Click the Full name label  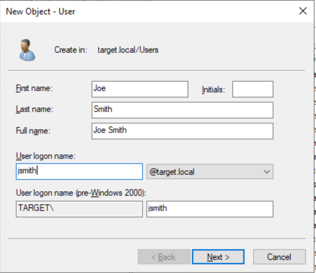33,131
